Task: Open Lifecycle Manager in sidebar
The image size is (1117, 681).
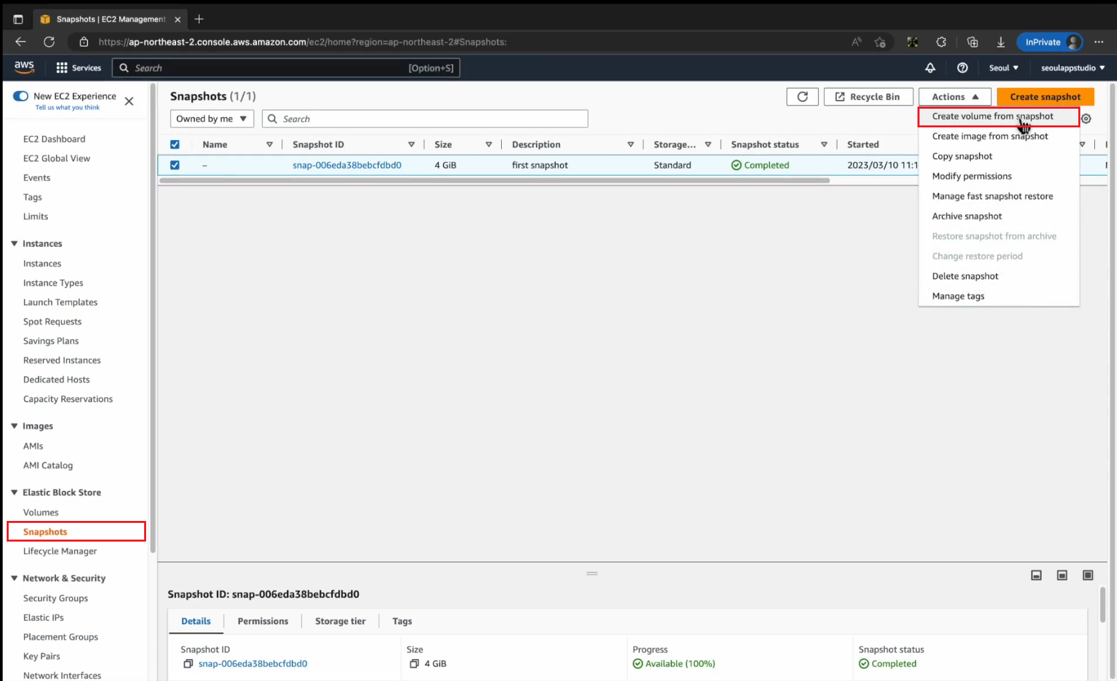Action: [x=60, y=551]
